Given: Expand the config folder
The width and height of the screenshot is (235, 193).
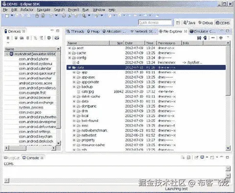Looking at the screenshot, I should point(70,58).
